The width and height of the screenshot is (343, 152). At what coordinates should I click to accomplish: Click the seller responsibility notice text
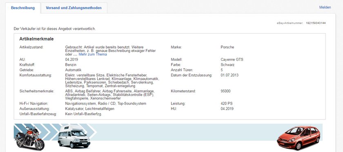click(55, 29)
